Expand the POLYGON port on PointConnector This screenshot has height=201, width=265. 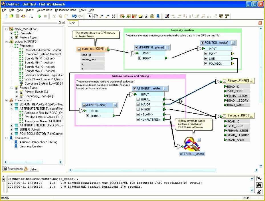(x=206, y=63)
